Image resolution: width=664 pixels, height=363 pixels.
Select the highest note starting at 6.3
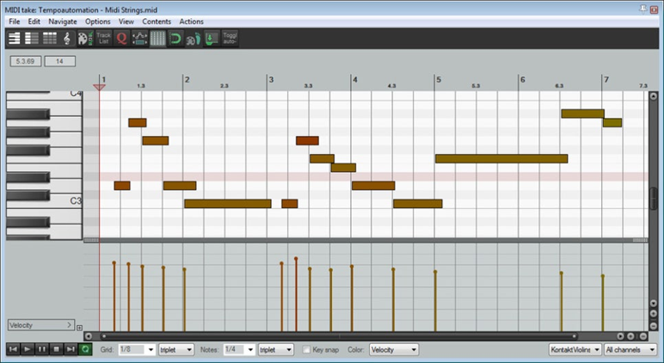pos(582,114)
